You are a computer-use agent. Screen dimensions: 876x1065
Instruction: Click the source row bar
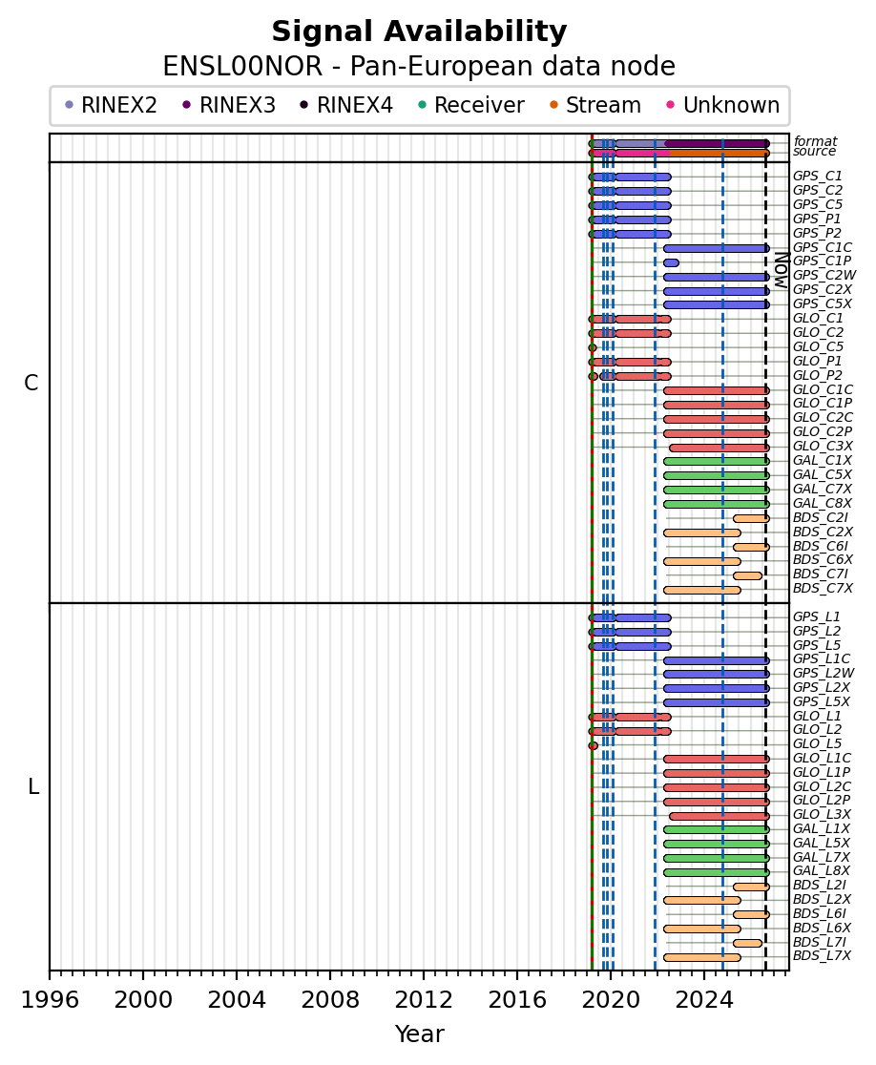[679, 154]
